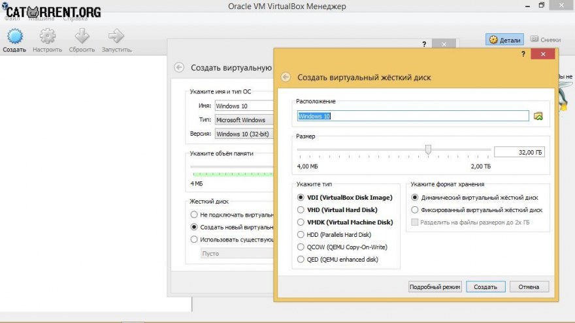Click the 2,00 ТБ maximum label
The height and width of the screenshot is (323, 575).
click(481, 166)
